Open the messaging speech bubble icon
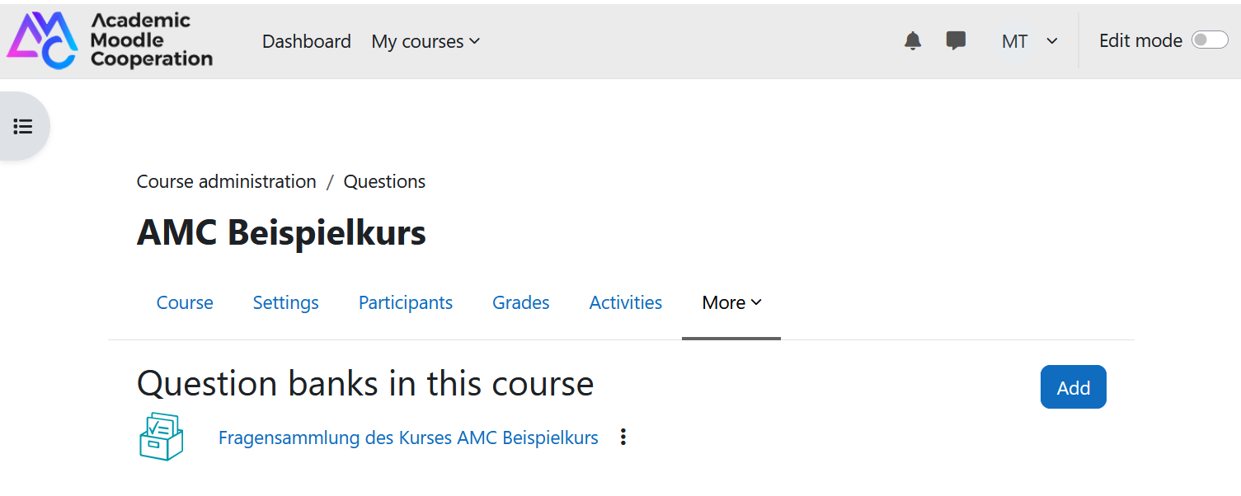 956,41
